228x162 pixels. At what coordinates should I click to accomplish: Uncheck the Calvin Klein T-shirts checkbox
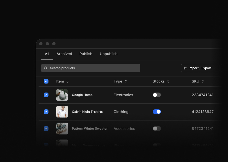pos(46,112)
